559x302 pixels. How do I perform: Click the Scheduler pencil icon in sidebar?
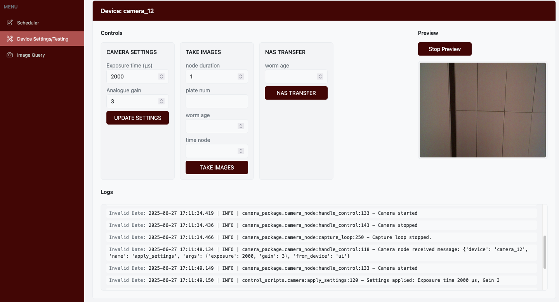(10, 23)
